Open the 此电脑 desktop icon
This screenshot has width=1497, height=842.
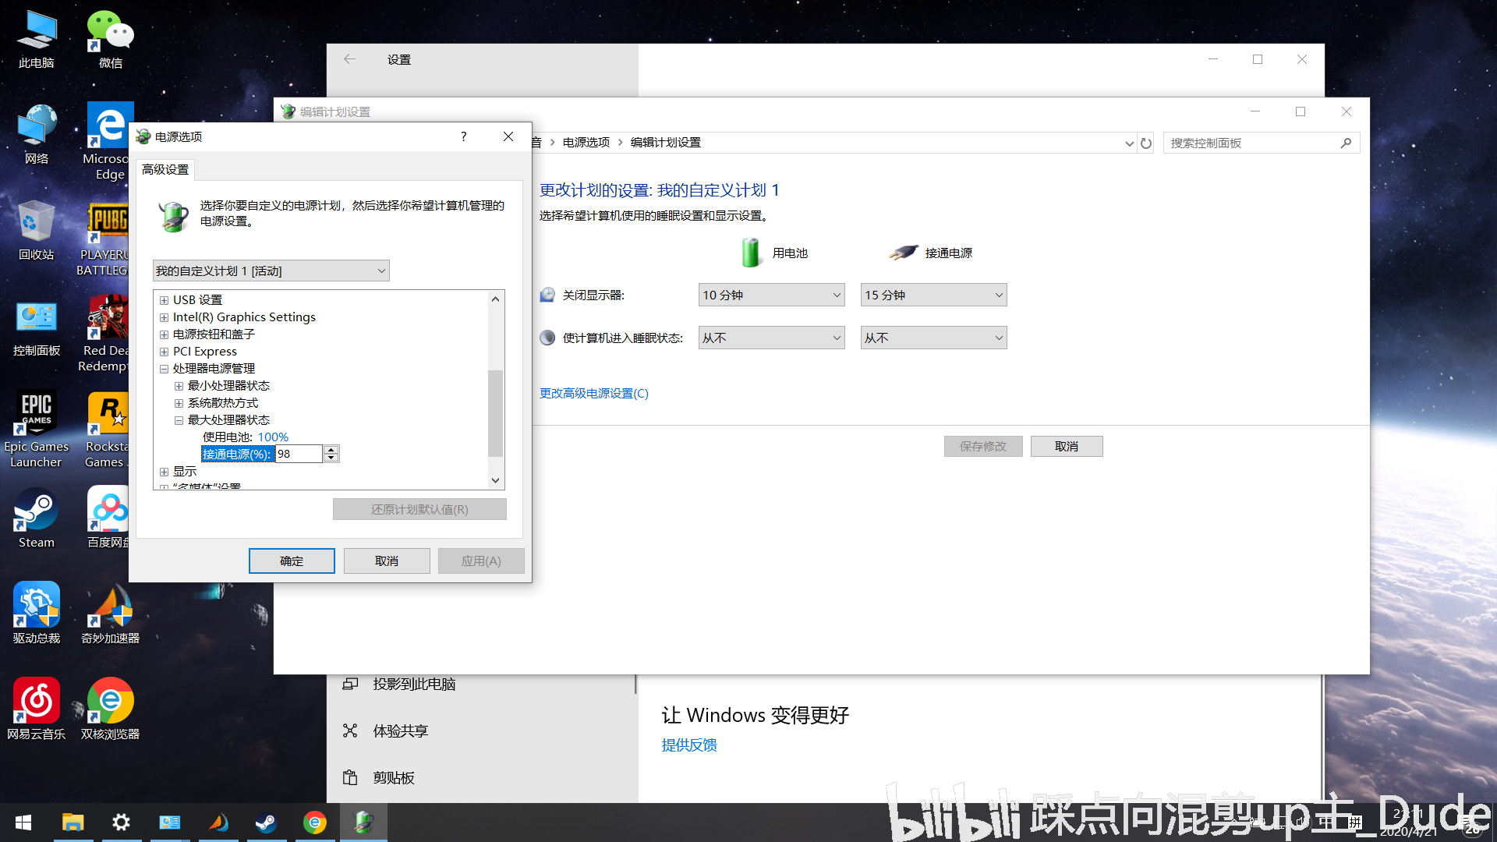tap(36, 39)
